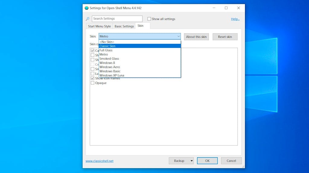
Task: Pick Full Glass skin option
Action: [x=139, y=50]
